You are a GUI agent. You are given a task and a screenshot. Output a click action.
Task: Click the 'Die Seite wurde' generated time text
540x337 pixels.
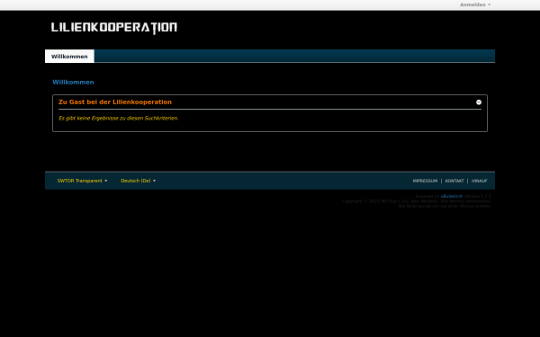(x=445, y=206)
